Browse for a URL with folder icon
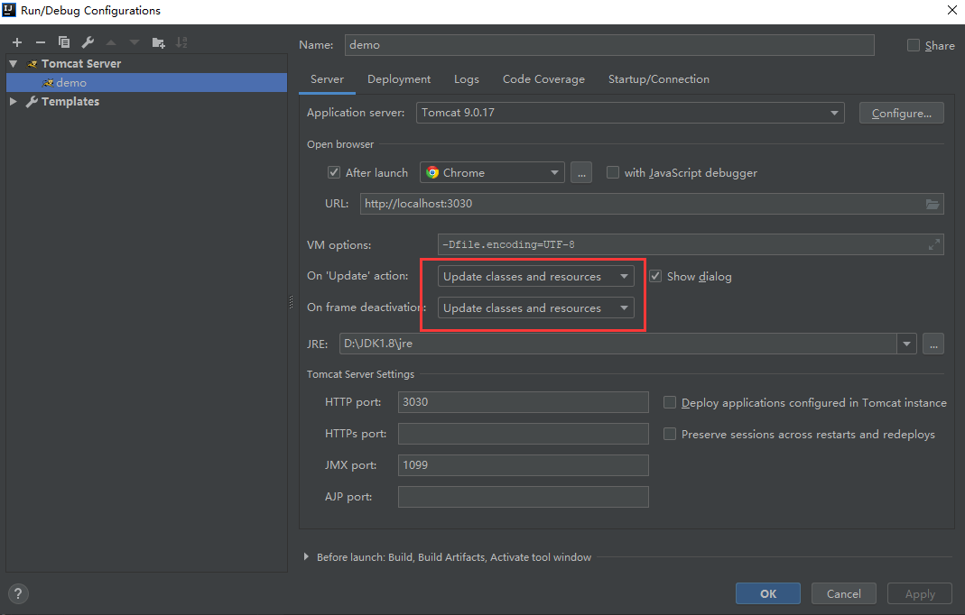Screen dimensions: 965x615 [933, 204]
